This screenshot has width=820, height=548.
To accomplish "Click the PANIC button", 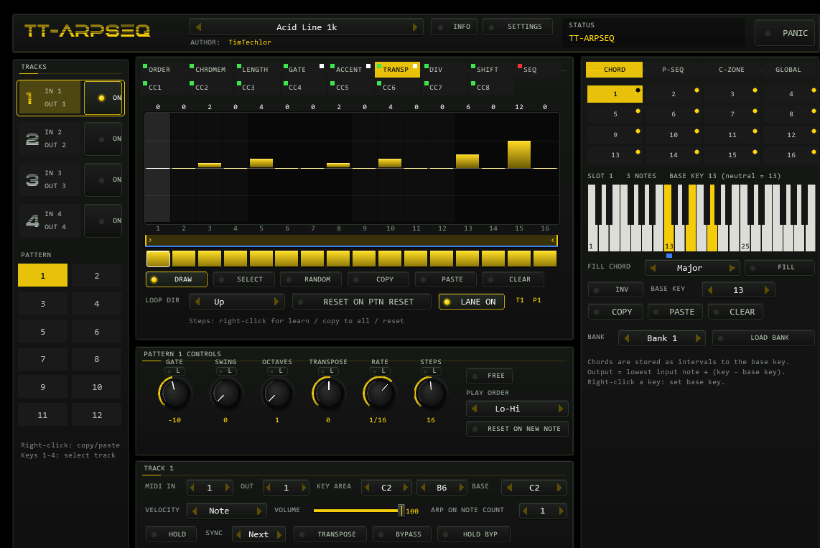I will [x=785, y=33].
